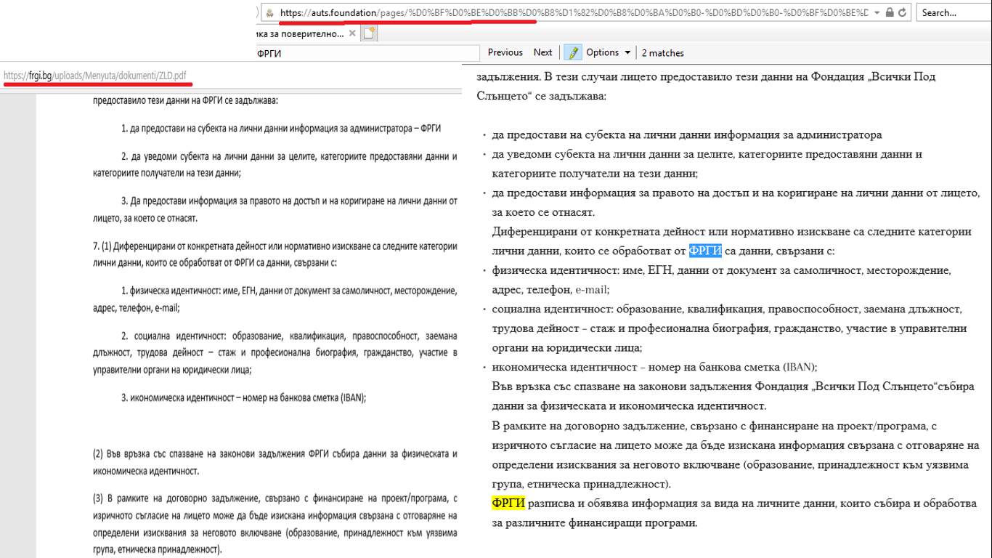Click the site identity icon in address bar
The image size is (992, 558).
coord(269,12)
